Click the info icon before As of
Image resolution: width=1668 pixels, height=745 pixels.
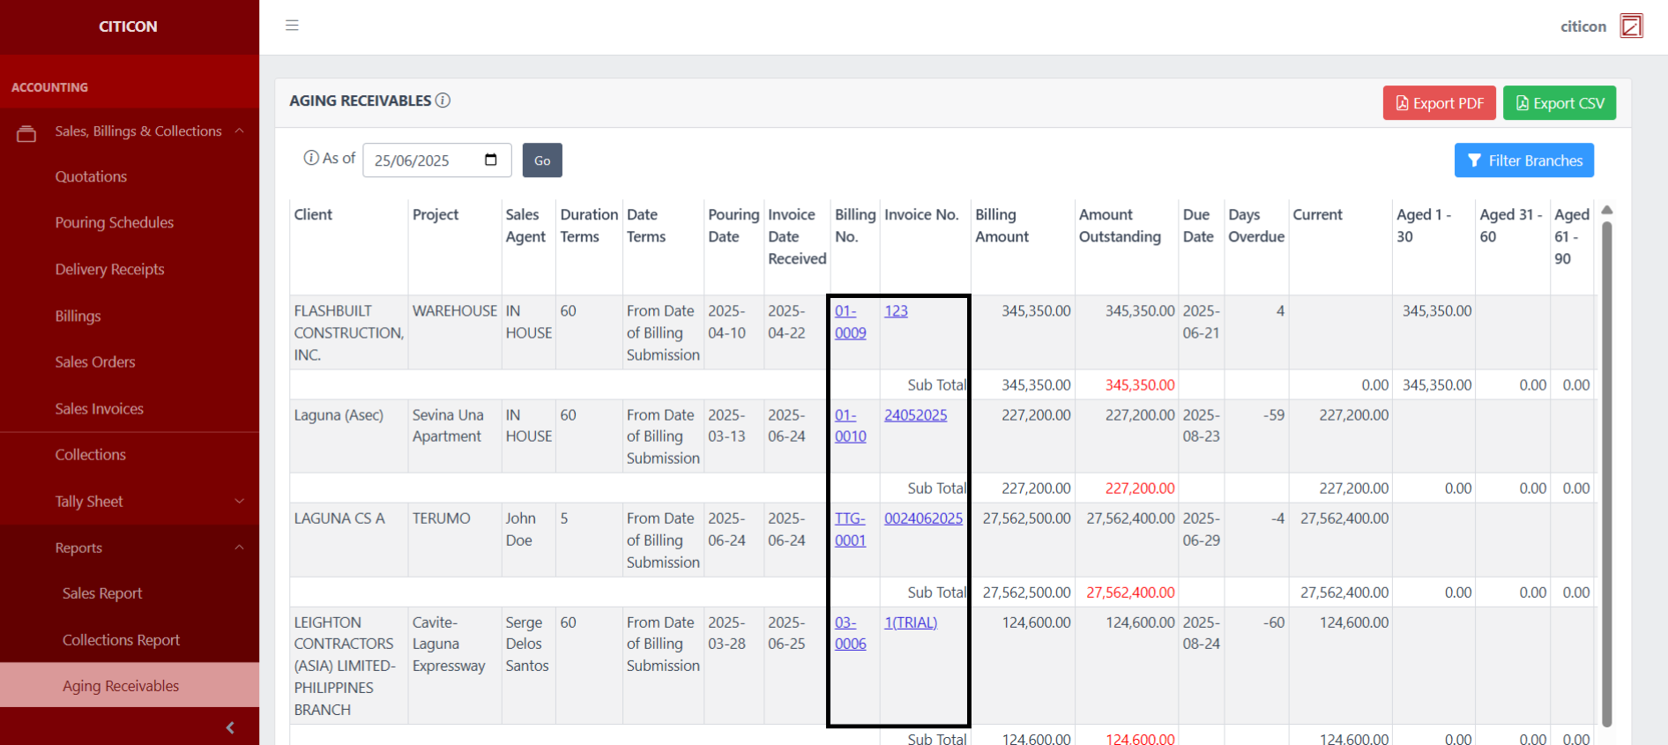310,158
